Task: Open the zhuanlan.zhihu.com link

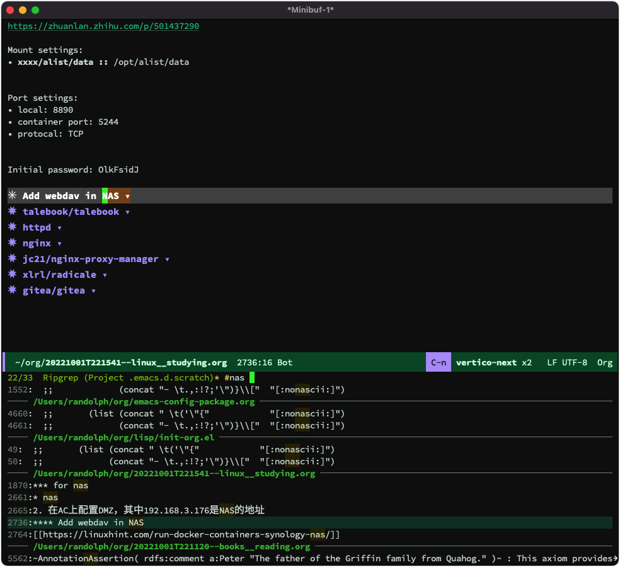Action: coord(103,26)
